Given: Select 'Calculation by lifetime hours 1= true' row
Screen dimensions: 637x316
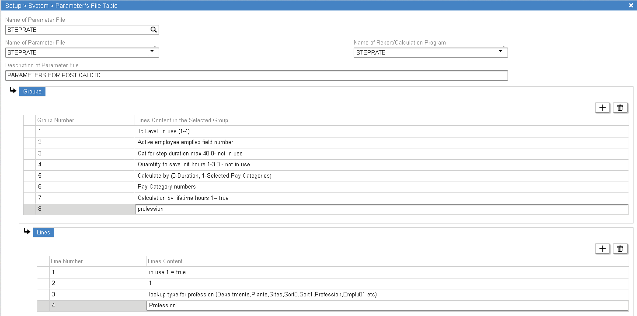Looking at the screenshot, I should pyautogui.click(x=326, y=198).
